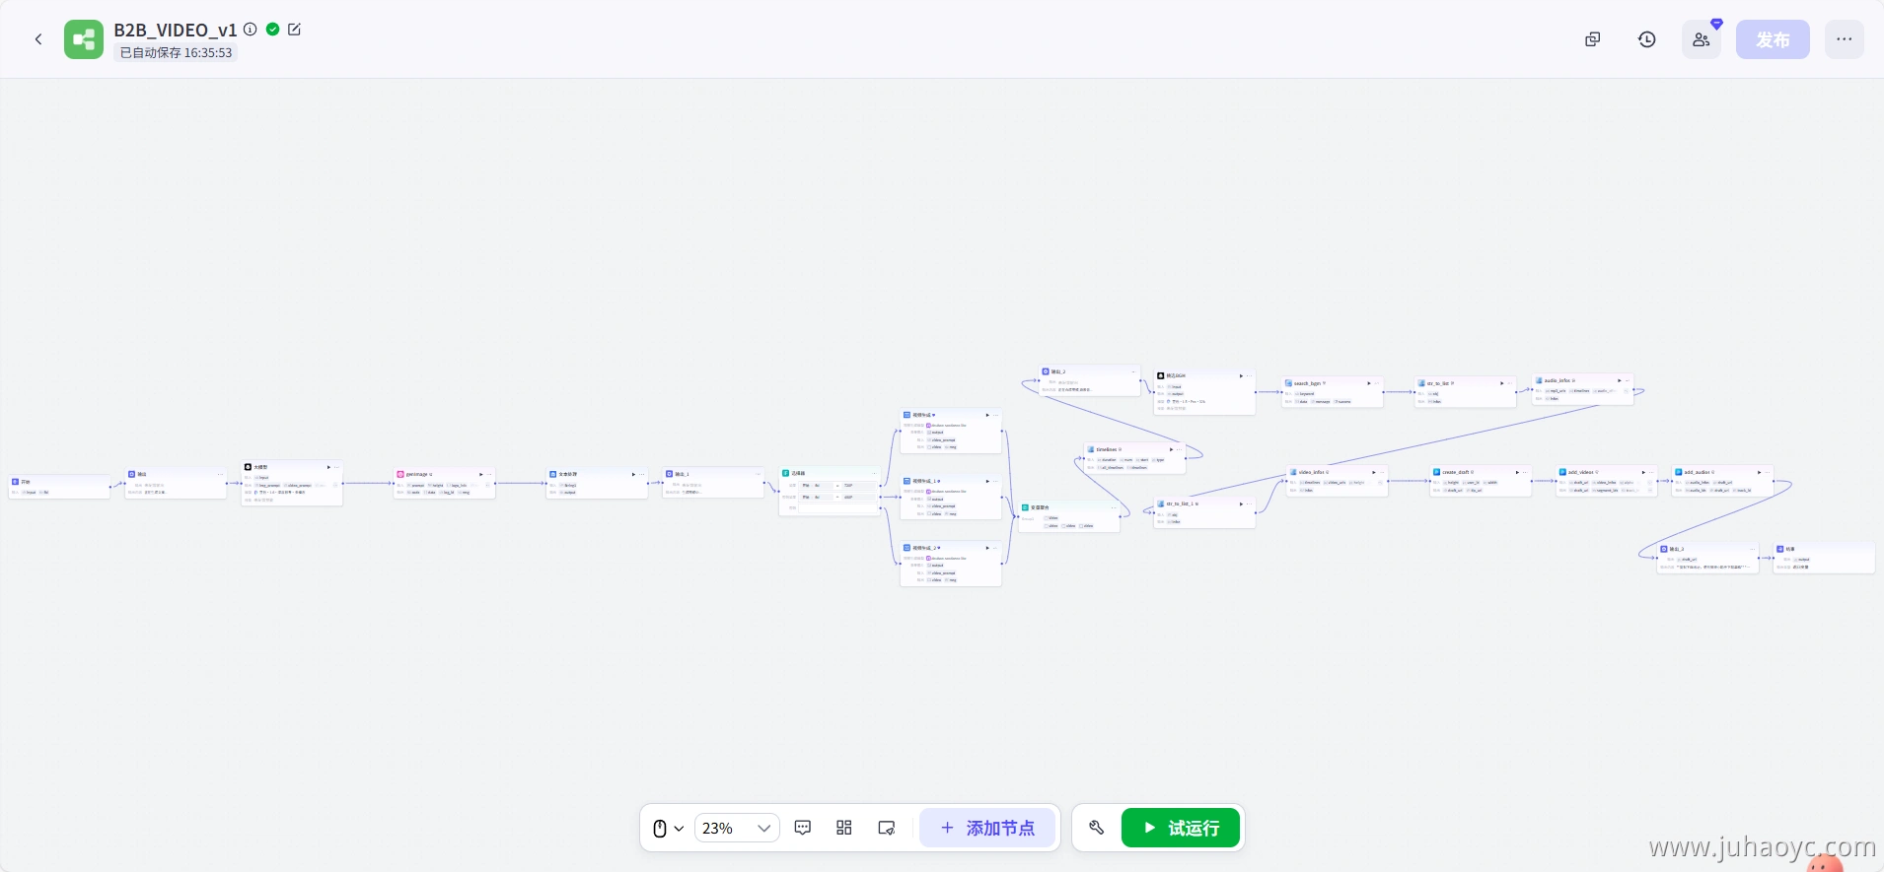This screenshot has height=872, width=1884.
Task: Open the 23% zoom level dropdown
Action: coord(736,829)
